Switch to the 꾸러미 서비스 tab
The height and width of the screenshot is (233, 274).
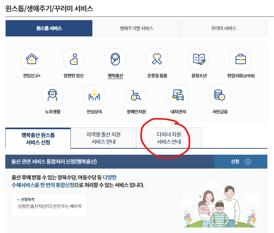point(223,28)
